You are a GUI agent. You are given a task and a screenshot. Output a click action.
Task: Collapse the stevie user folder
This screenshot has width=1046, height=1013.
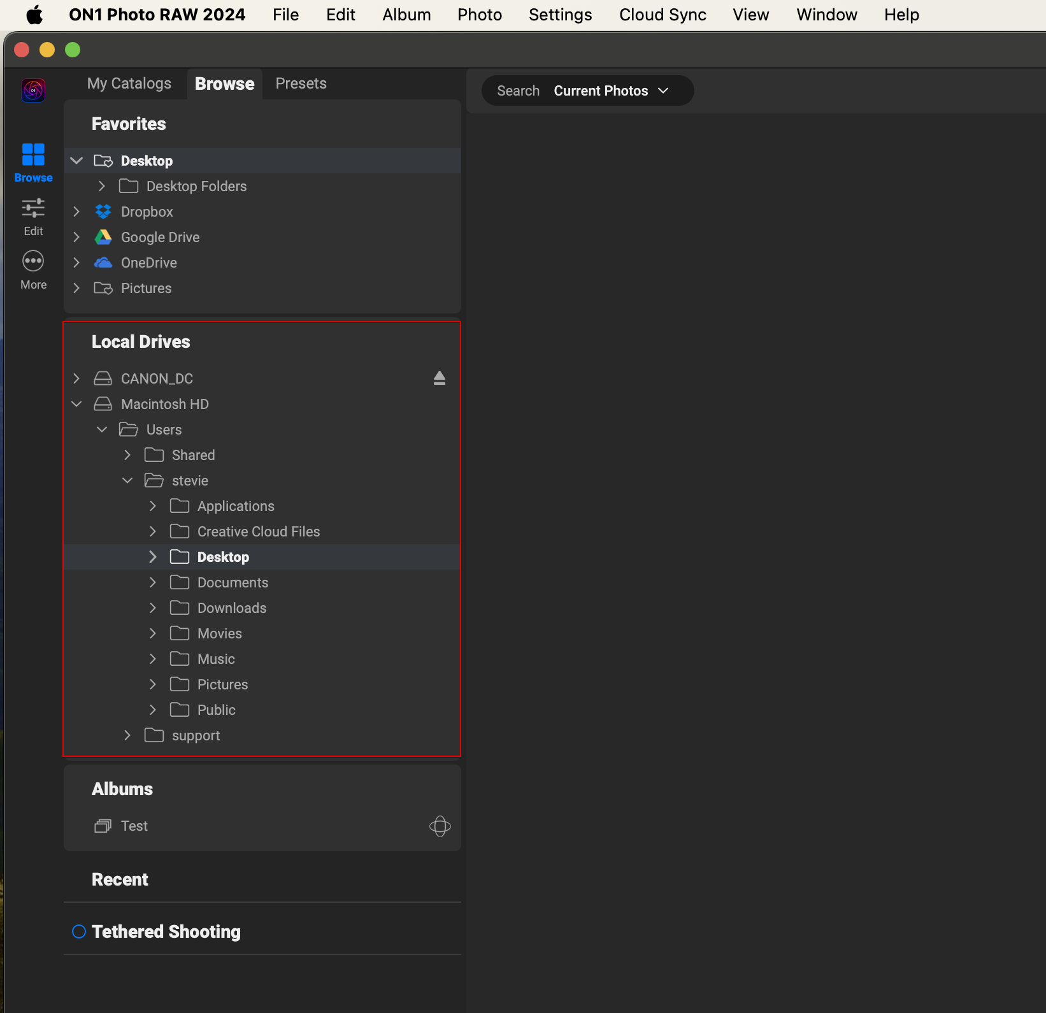[x=127, y=480]
